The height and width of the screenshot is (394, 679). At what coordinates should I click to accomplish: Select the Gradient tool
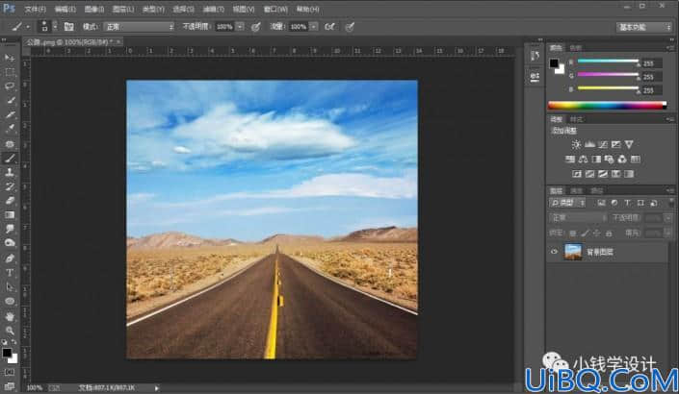pyautogui.click(x=10, y=214)
